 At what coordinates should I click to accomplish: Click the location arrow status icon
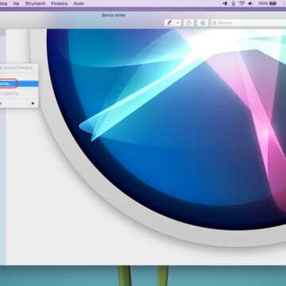pos(225,3)
